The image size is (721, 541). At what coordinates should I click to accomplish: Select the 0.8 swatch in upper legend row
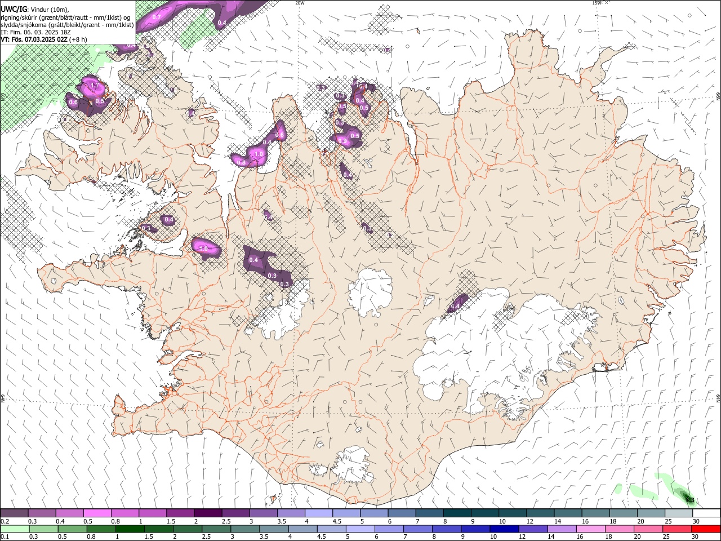pos(124,513)
